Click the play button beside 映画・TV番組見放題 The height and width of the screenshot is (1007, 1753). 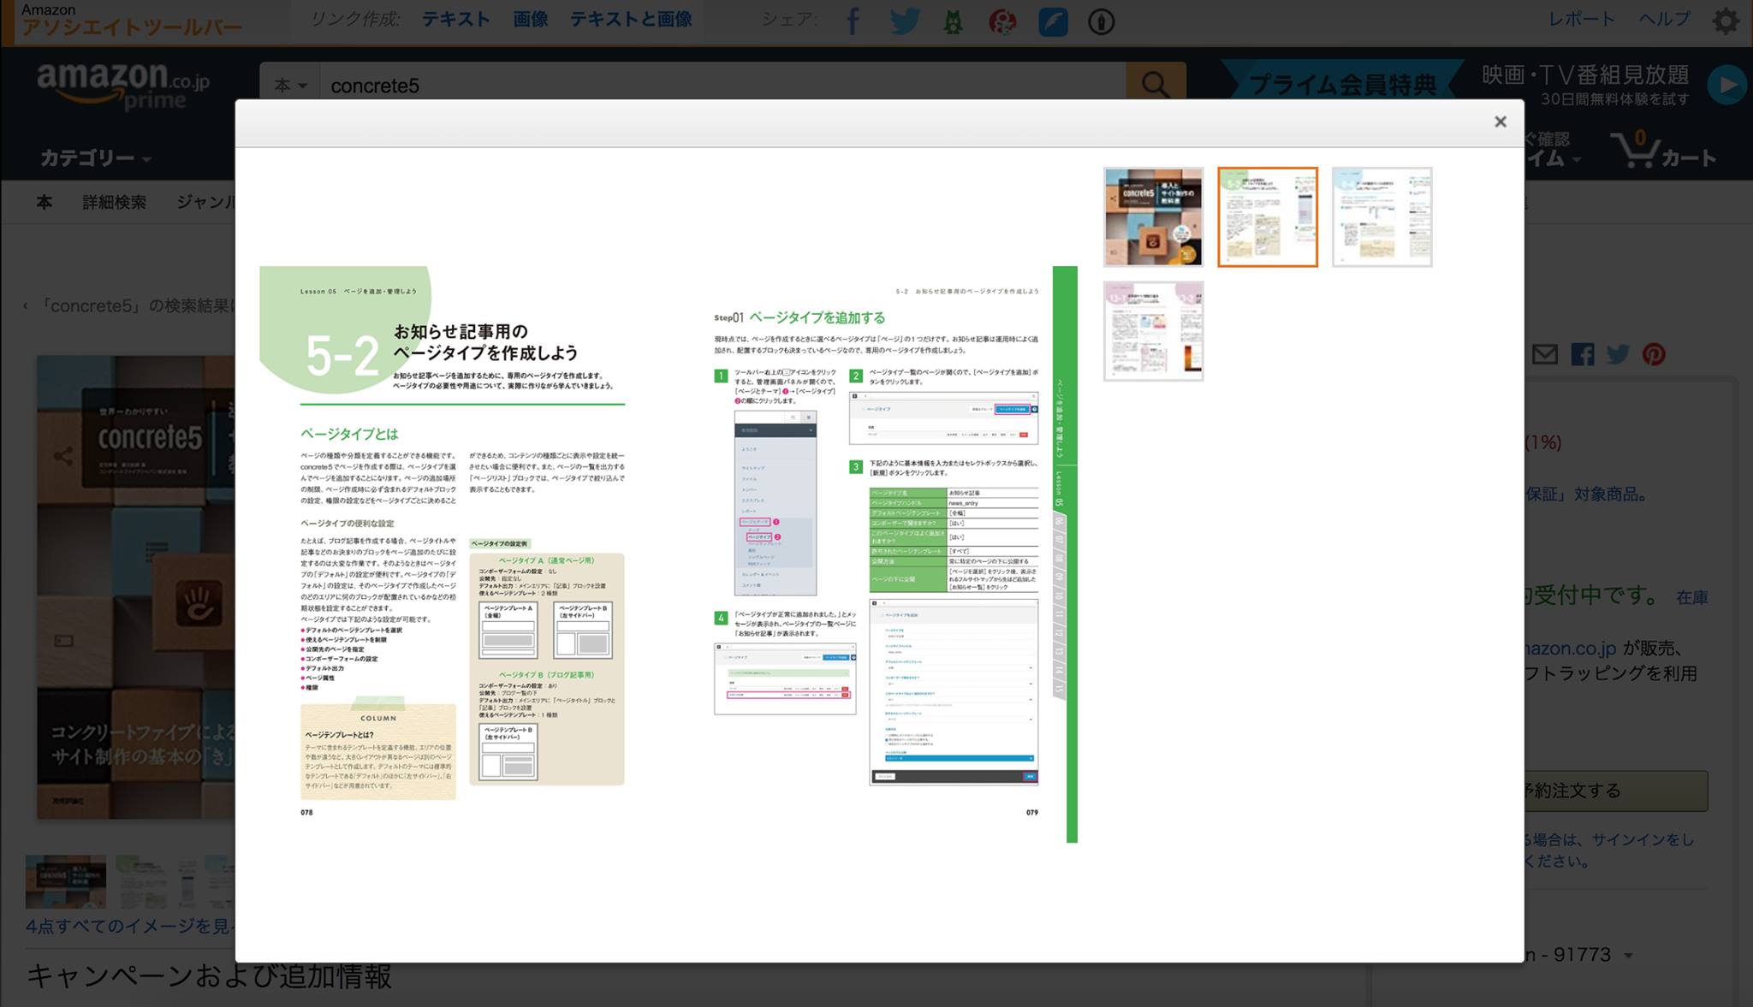(x=1726, y=85)
